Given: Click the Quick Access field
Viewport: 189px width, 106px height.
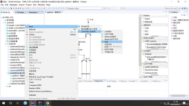Looking at the screenshot, I should coord(171,8).
